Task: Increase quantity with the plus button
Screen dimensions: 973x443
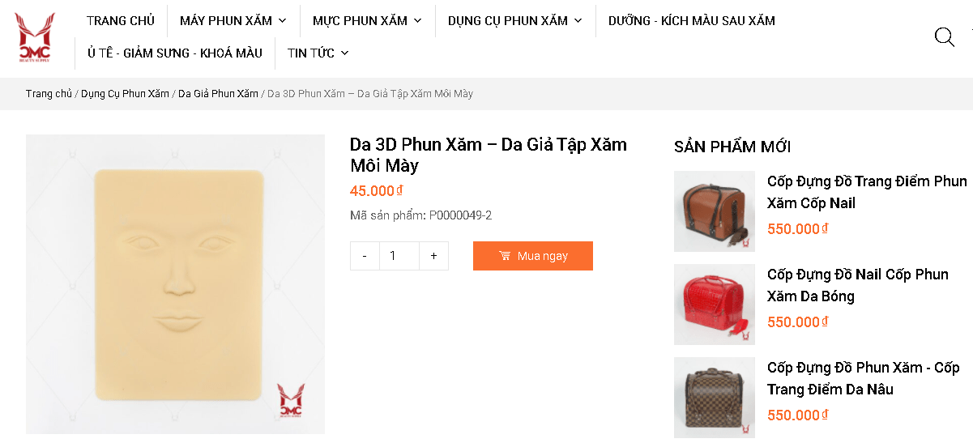Action: pos(434,256)
